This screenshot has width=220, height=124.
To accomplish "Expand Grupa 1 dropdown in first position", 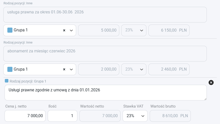I will [71, 30].
